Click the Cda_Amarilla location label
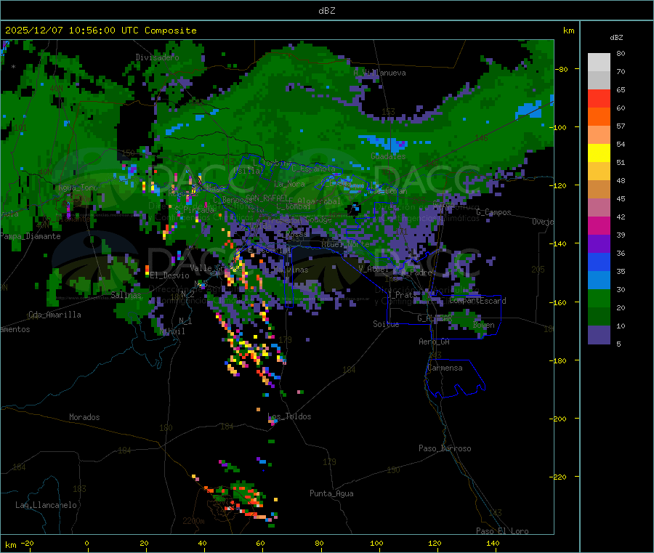 [54, 315]
